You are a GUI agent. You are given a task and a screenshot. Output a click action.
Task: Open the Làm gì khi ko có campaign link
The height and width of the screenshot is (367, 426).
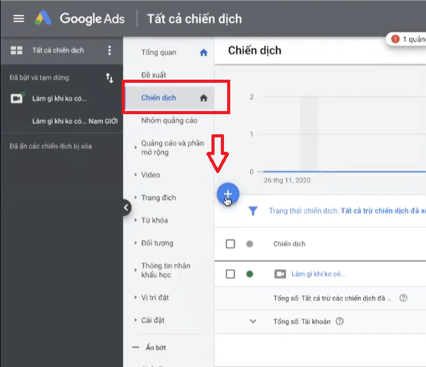point(318,274)
